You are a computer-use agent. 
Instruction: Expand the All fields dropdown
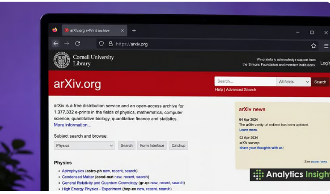pyautogui.click(x=294, y=81)
